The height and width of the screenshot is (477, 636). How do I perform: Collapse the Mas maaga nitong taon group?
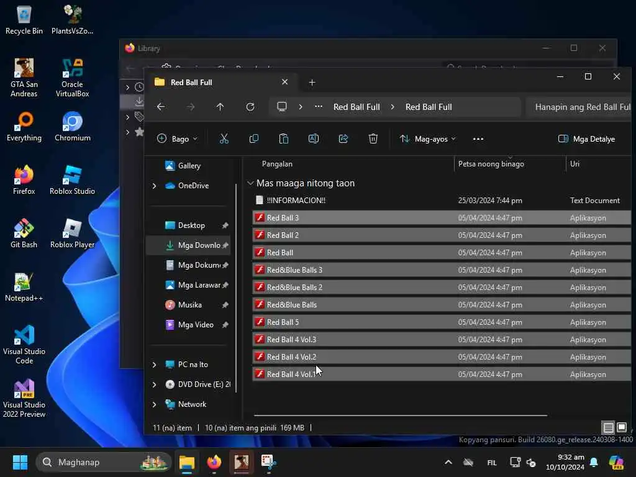point(250,183)
